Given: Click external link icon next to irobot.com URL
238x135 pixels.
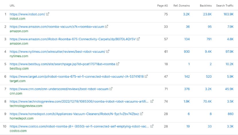Looking at the screenshot, I should pos(48,14).
